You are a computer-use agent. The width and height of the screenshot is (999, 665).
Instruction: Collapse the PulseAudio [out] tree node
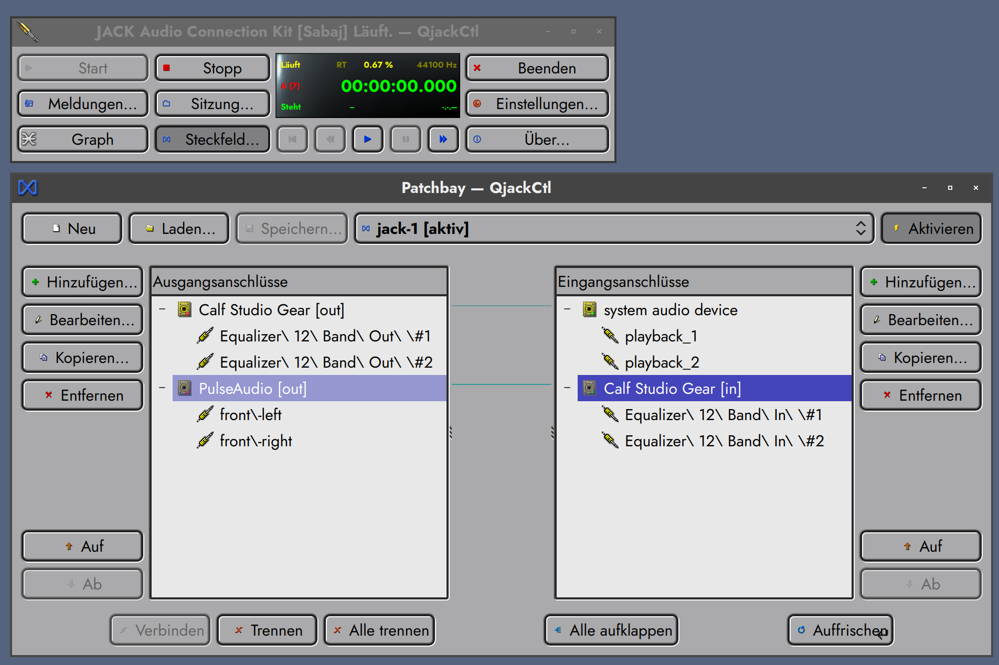[162, 388]
